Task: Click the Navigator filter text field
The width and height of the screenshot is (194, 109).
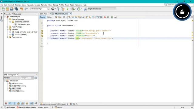Action: click(26, 78)
